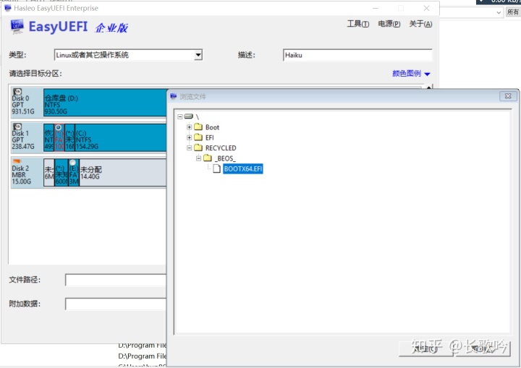Image resolution: width=521 pixels, height=368 pixels.
Task: Expand the color legend dropdown
Action: coord(428,74)
